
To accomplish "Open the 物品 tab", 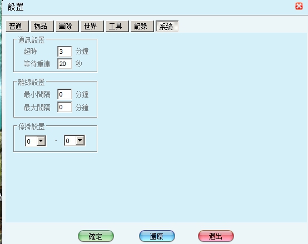I will click(x=42, y=26).
